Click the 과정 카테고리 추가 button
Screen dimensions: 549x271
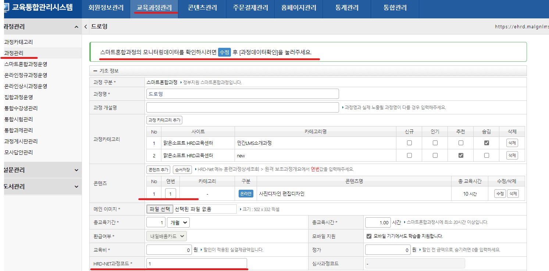point(164,120)
